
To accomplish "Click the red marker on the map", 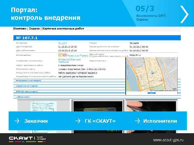I will coord(161,80).
